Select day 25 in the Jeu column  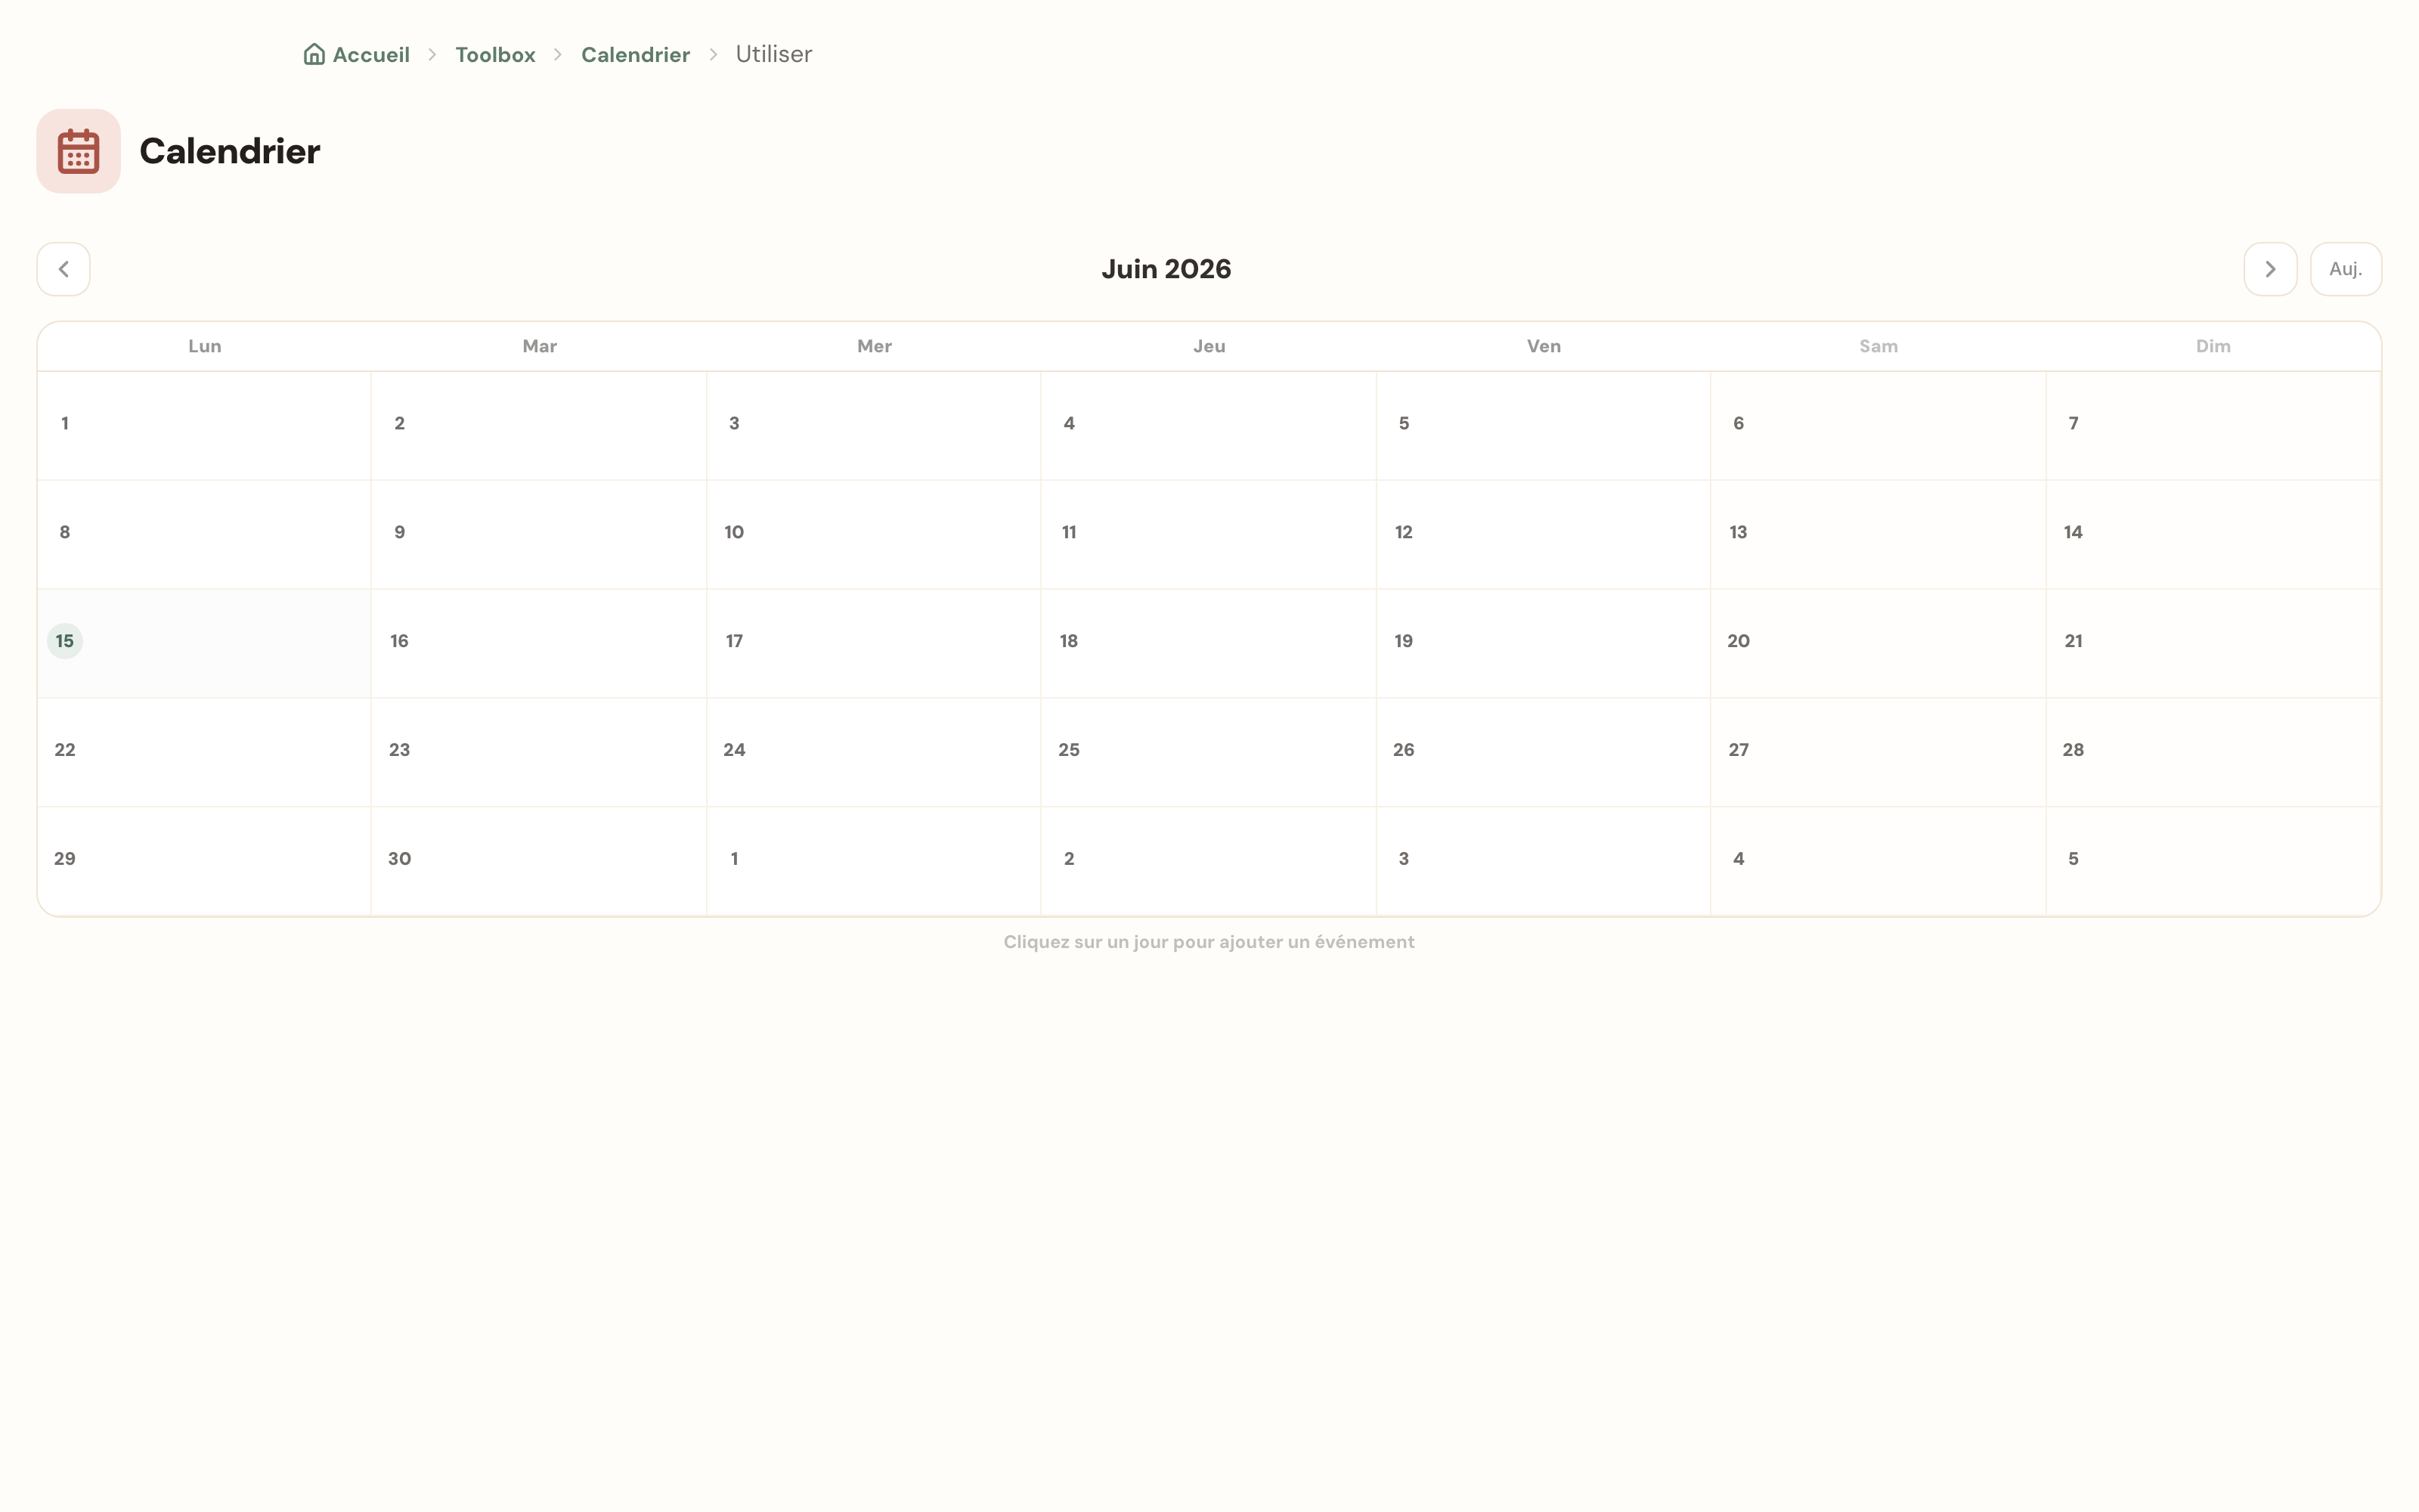tap(1209, 753)
